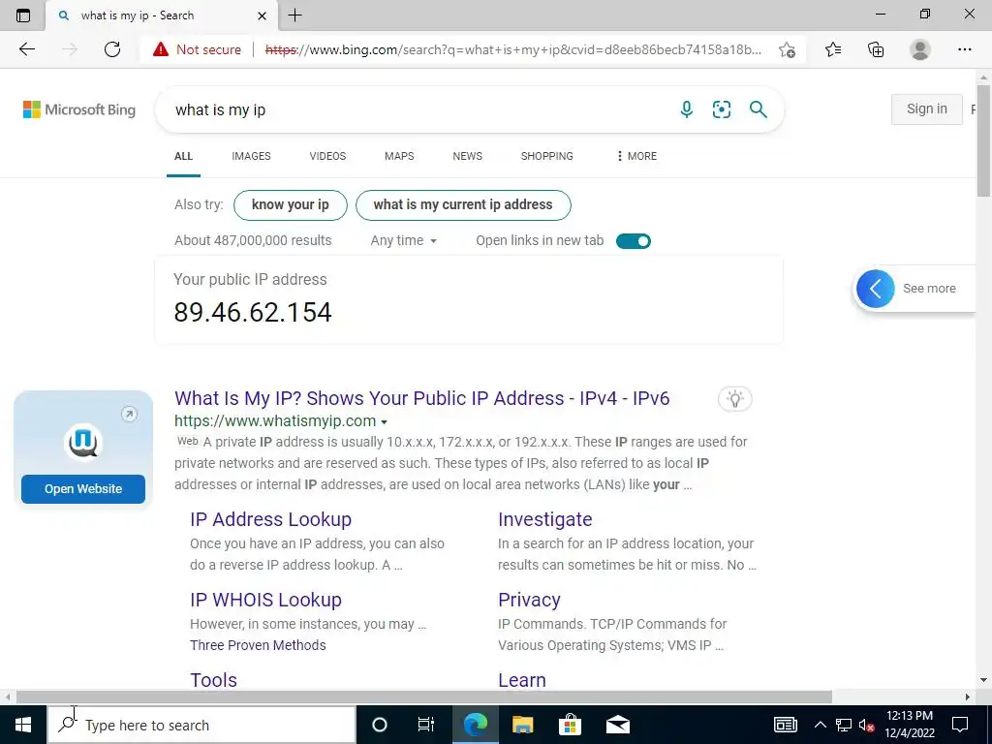This screenshot has width=992, height=744.
Task: Expand the MORE search categories menu
Action: pos(636,156)
